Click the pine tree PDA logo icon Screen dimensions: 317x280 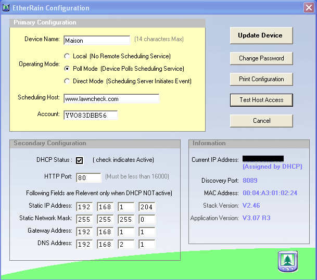coord(288,262)
